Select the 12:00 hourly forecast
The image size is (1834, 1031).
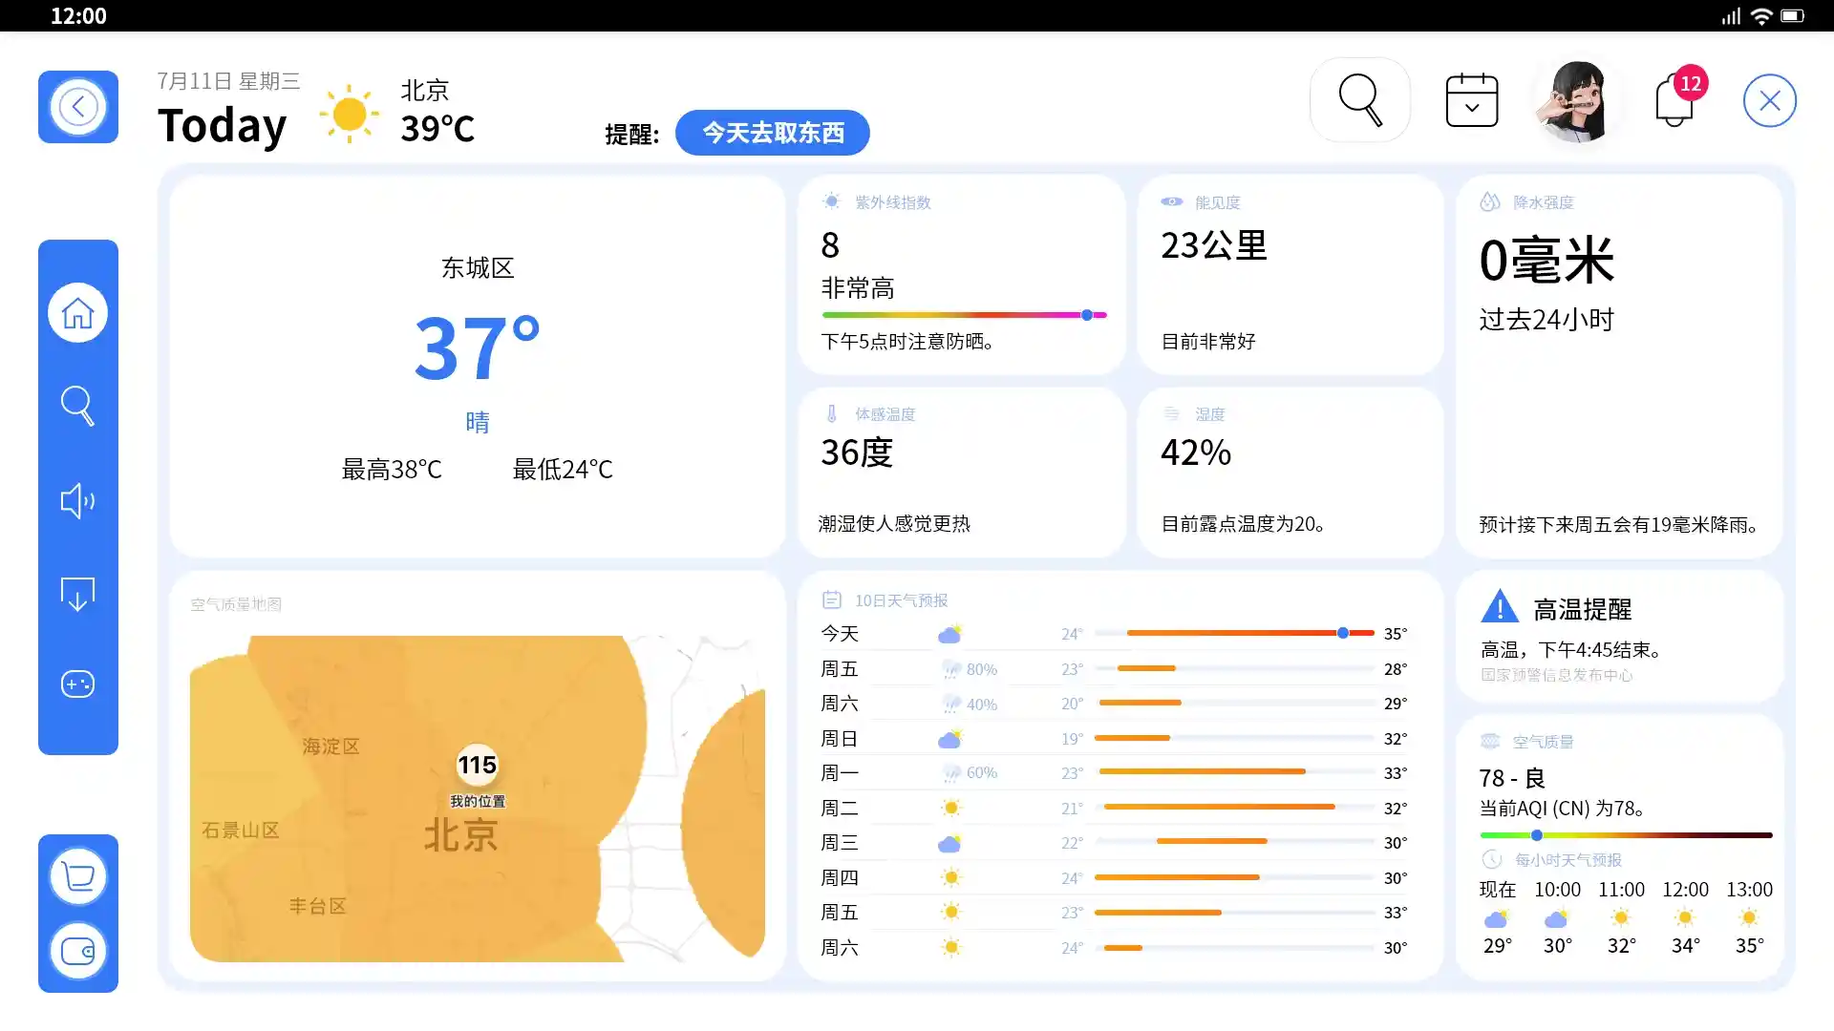[1686, 917]
